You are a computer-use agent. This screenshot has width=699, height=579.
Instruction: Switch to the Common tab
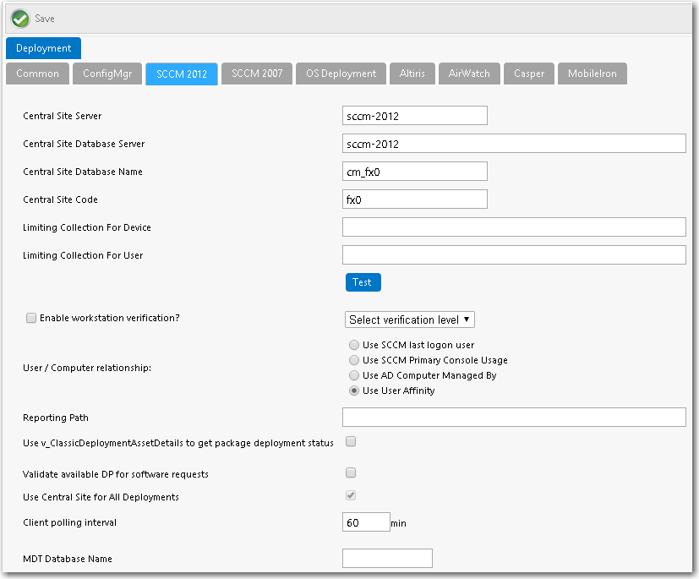tap(37, 74)
